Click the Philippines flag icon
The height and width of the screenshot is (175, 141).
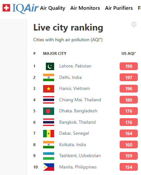(49, 167)
